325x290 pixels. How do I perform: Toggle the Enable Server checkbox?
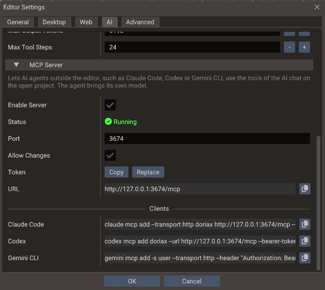click(x=110, y=105)
